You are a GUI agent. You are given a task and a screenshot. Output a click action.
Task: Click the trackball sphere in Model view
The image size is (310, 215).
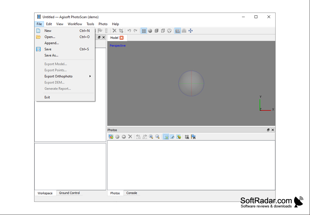191,84
